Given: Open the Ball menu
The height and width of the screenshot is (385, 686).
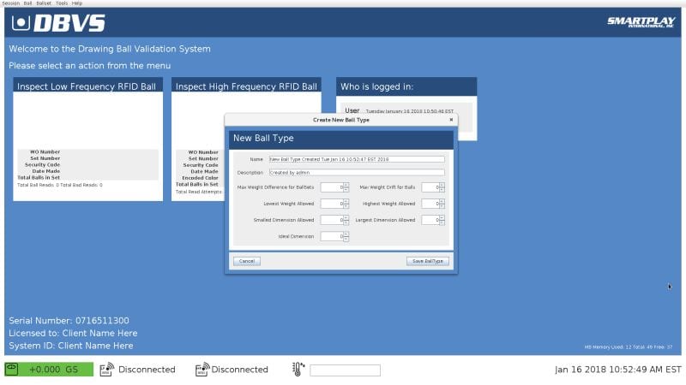Looking at the screenshot, I should [27, 3].
